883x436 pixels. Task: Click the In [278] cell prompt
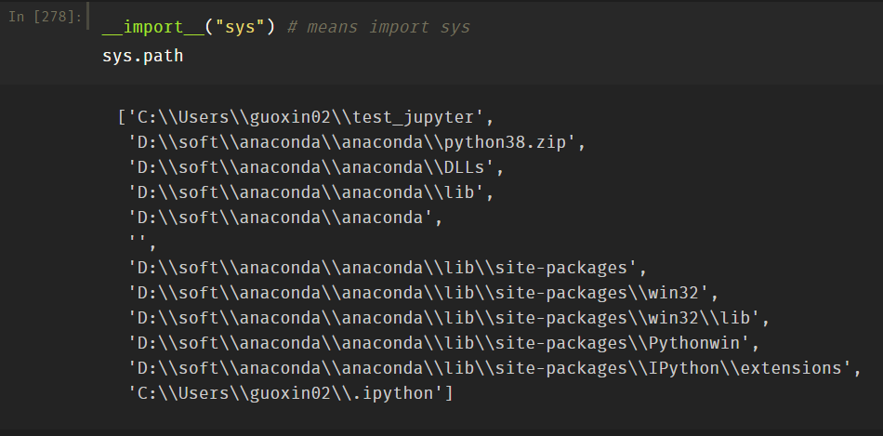[x=43, y=17]
